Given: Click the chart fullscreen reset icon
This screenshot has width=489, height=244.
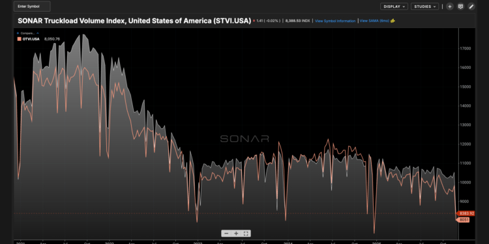Looking at the screenshot, I should [246, 234].
